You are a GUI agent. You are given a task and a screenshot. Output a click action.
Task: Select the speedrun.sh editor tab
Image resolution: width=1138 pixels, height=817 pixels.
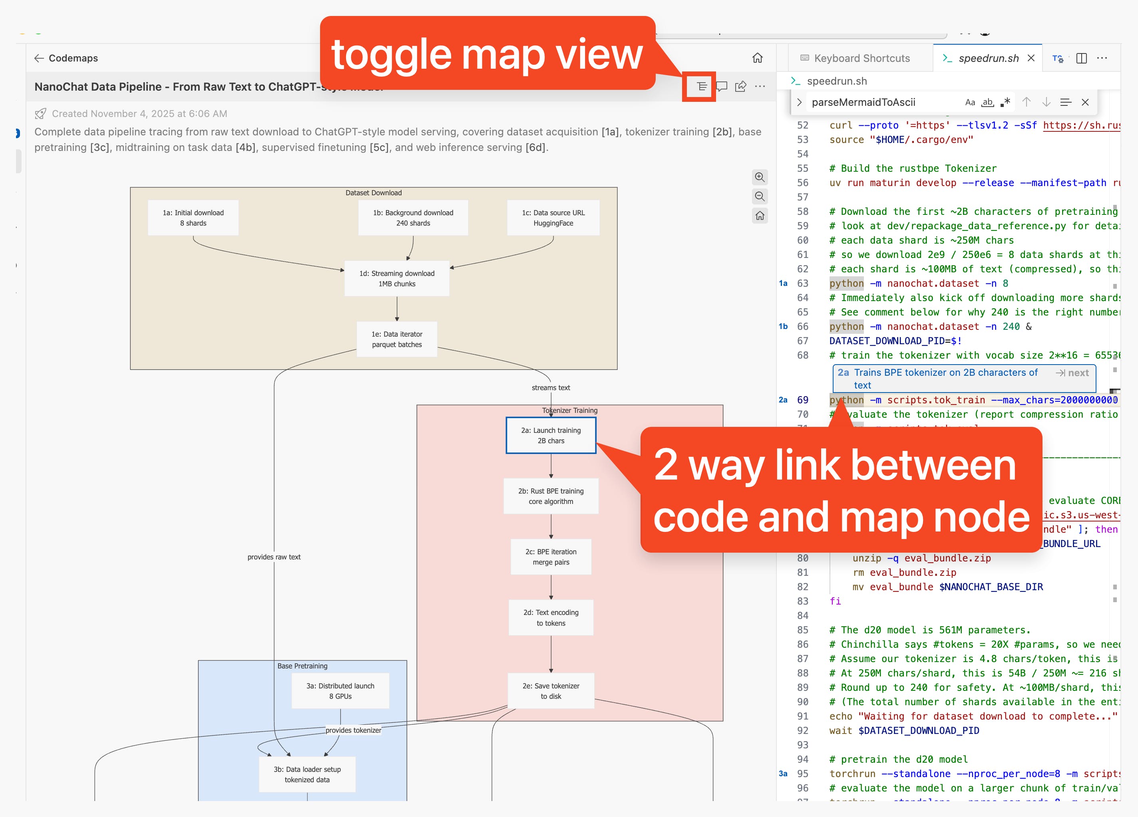coord(988,59)
